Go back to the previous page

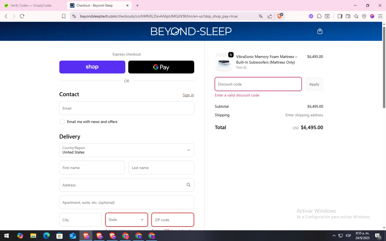tap(6, 16)
